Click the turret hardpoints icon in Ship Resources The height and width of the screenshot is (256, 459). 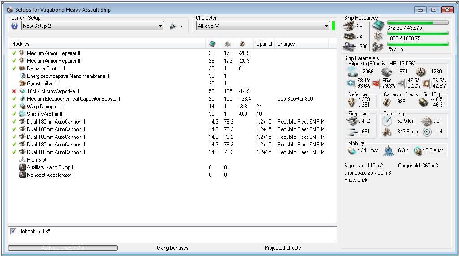coord(349,26)
